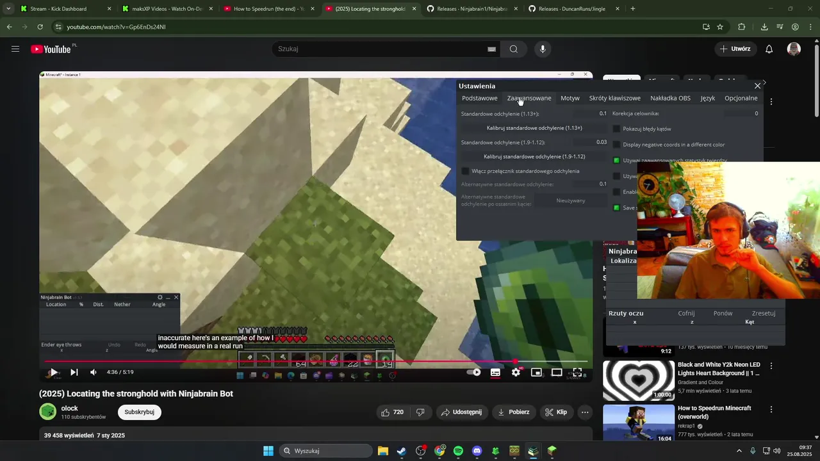Image resolution: width=820 pixels, height=461 pixels.
Task: Open YouTube notifications bell
Action: tap(769, 49)
